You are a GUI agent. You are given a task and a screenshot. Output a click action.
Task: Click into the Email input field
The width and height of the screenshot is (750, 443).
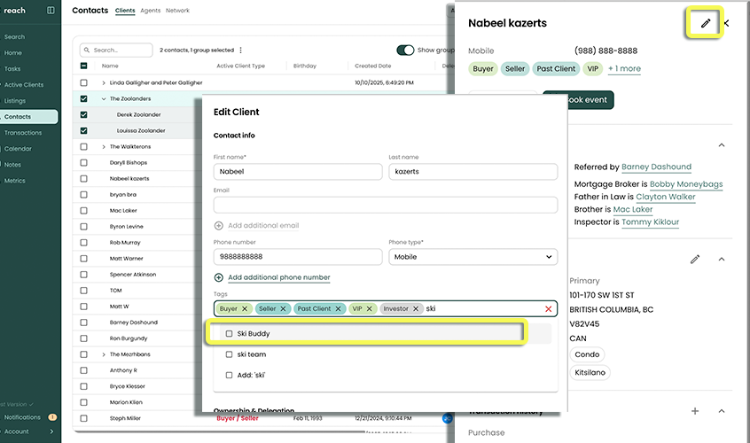tap(385, 205)
